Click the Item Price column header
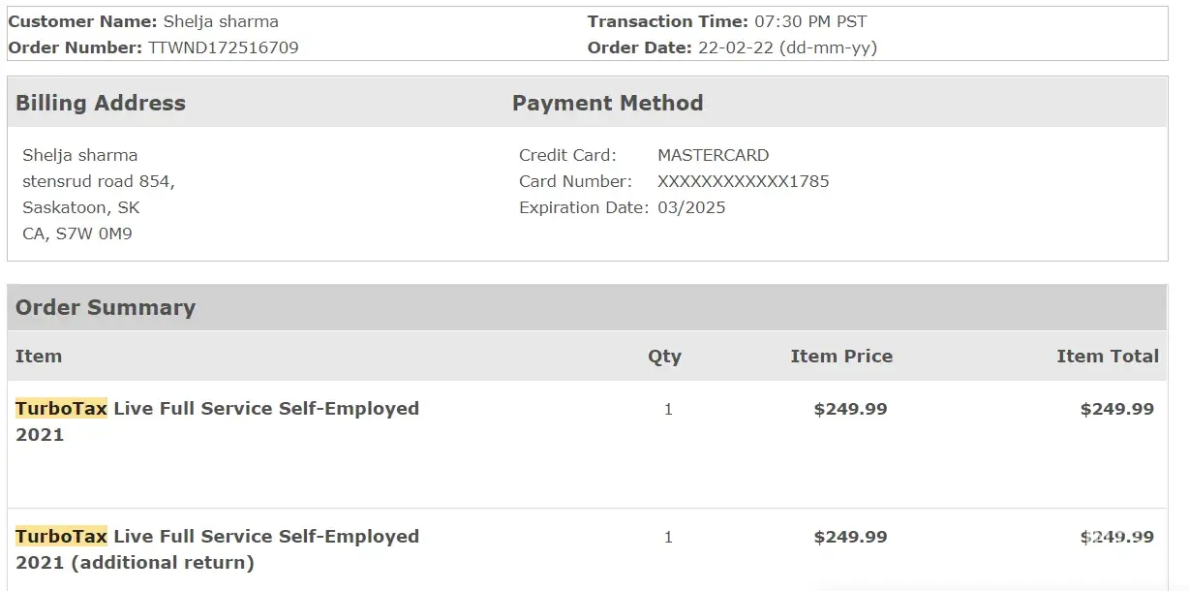The width and height of the screenshot is (1189, 591). click(x=840, y=356)
